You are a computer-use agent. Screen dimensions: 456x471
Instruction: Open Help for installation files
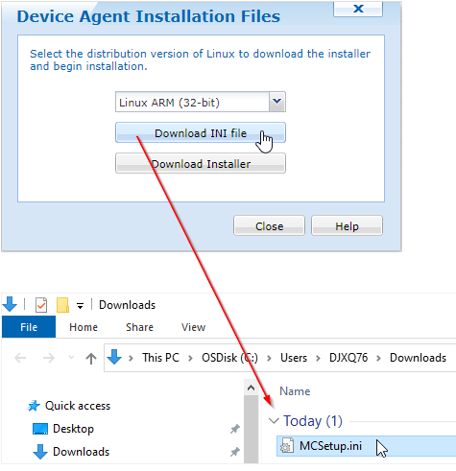point(347,225)
